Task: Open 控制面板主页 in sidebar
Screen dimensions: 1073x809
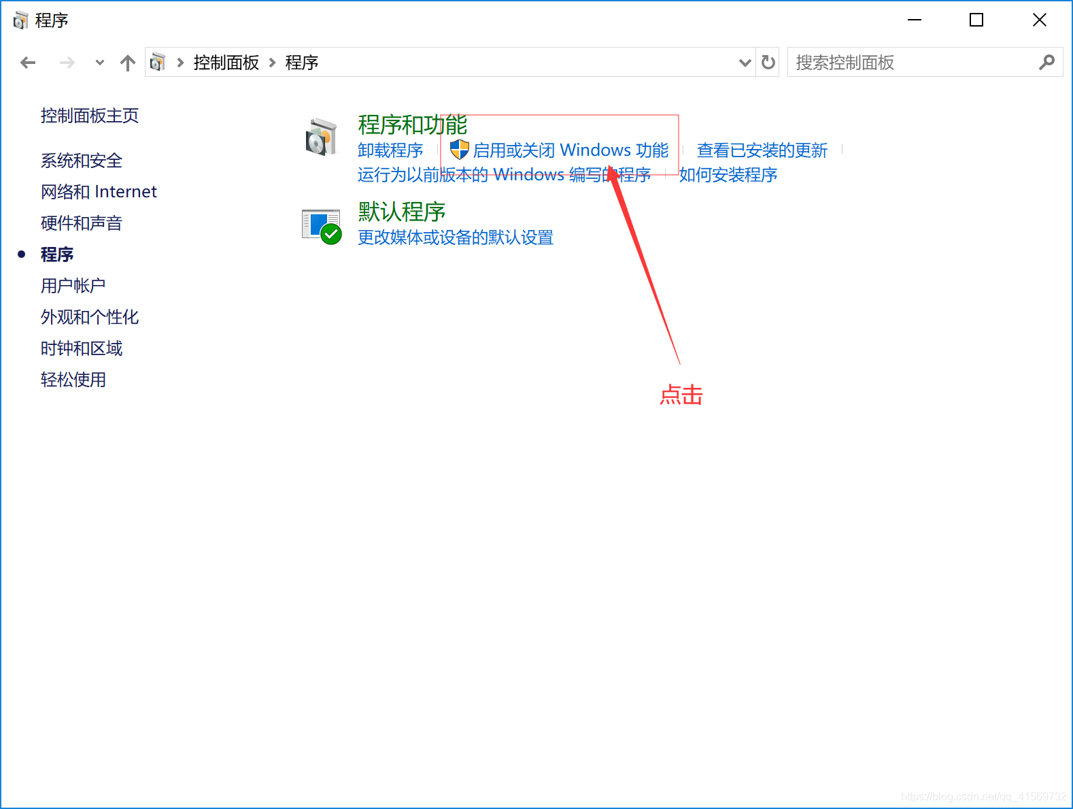Action: tap(90, 116)
